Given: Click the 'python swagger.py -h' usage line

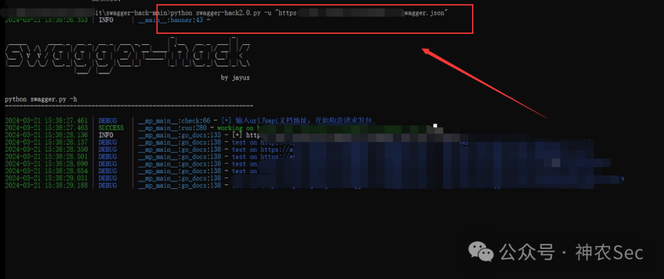Looking at the screenshot, I should [41, 100].
